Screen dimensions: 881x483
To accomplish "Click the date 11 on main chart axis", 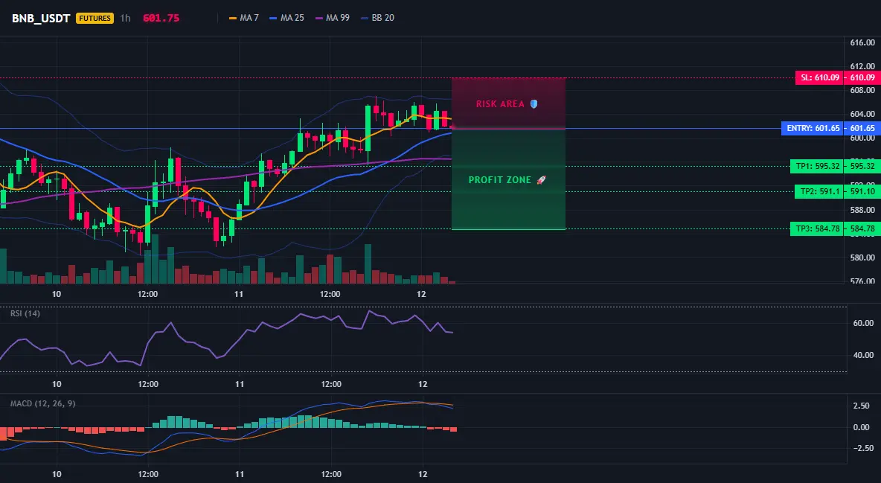I will click(x=239, y=294).
